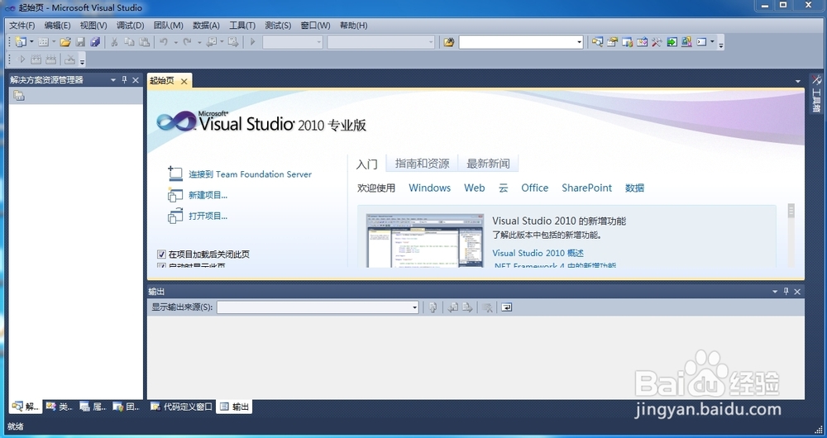
Task: Open Properties Window via toolbar icon
Action: pyautogui.click(x=612, y=41)
